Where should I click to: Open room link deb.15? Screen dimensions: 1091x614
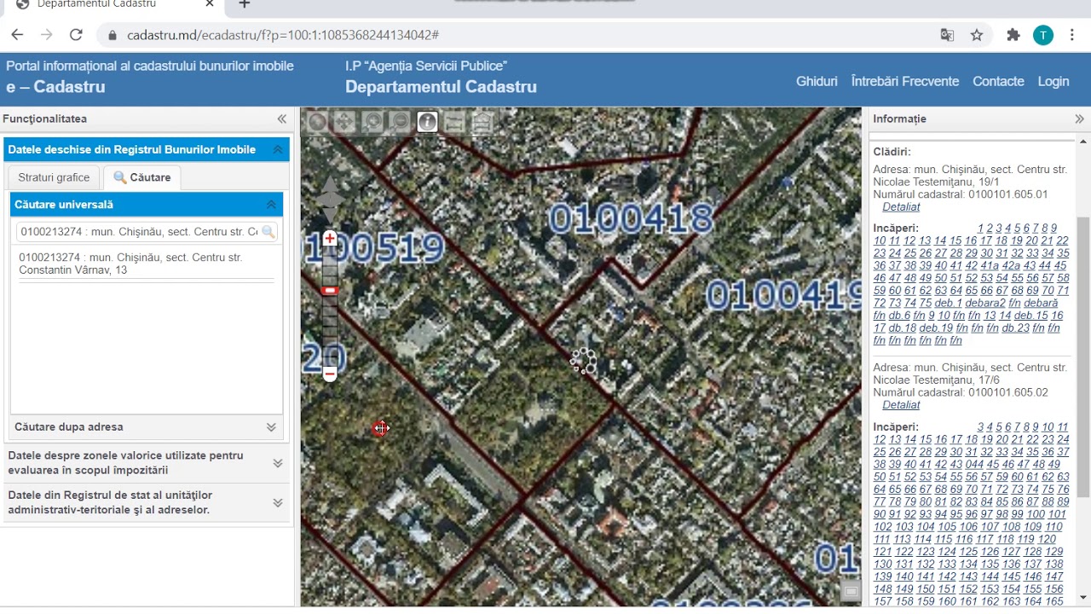point(1031,316)
